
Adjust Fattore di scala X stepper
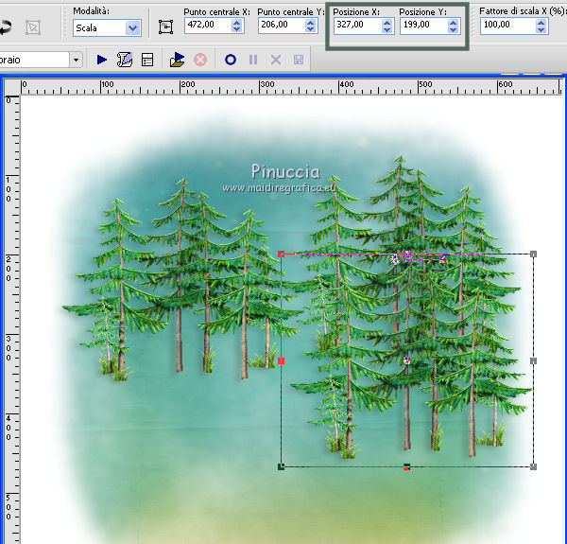pos(541,26)
